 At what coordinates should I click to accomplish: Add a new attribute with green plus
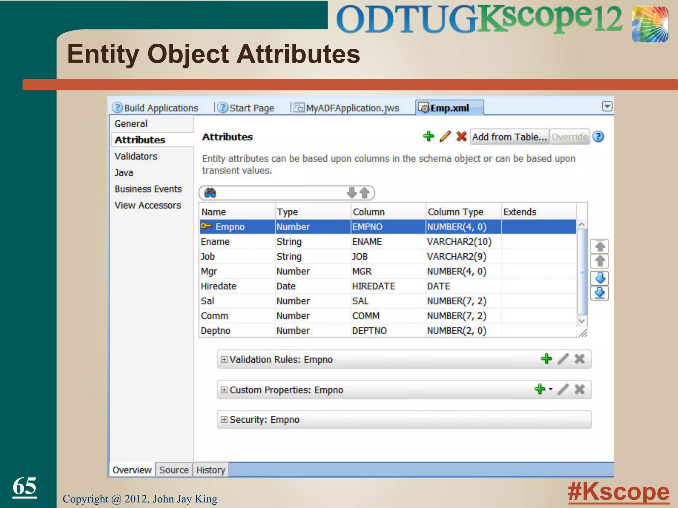click(x=429, y=136)
